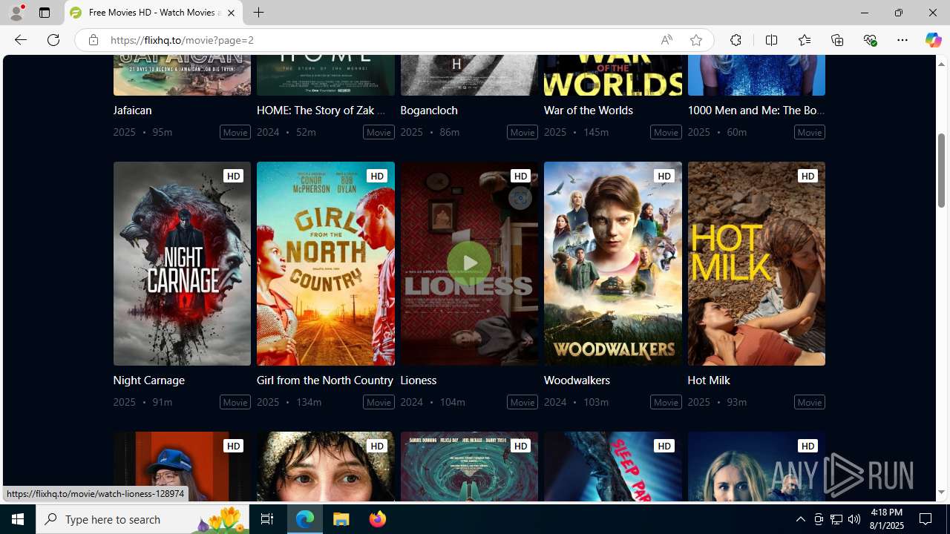Open a new browser tab
950x534 pixels.
coord(258,13)
